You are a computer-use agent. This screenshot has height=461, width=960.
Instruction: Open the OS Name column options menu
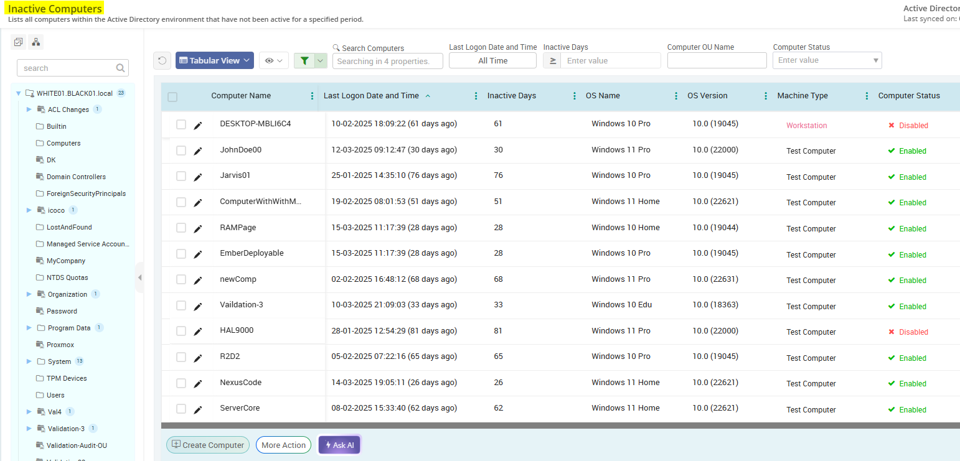[x=676, y=95]
